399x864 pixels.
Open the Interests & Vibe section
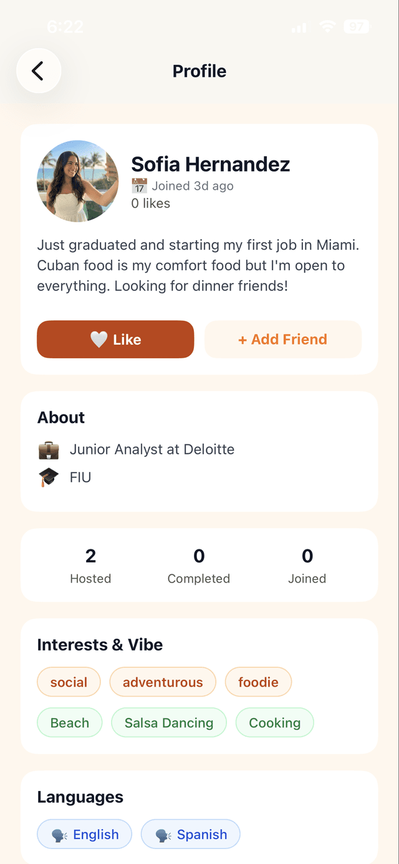coord(100,644)
